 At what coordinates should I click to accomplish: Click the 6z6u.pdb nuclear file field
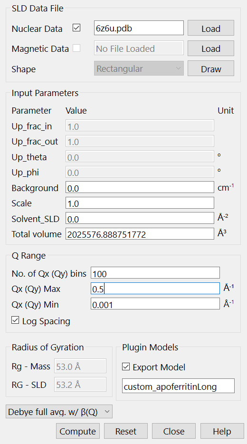click(139, 28)
